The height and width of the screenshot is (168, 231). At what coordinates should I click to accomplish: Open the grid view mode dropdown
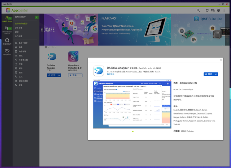point(47,47)
